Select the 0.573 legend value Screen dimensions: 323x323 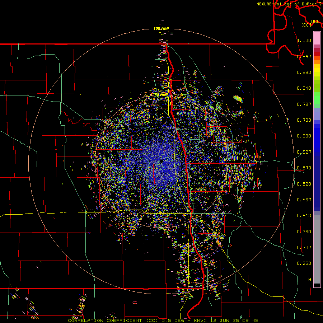304,168
